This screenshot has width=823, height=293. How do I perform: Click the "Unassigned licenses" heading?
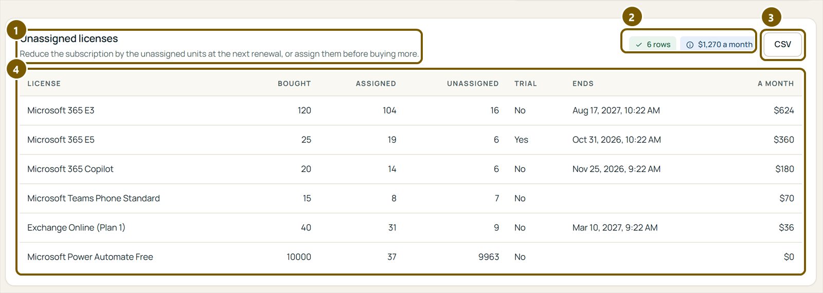69,38
